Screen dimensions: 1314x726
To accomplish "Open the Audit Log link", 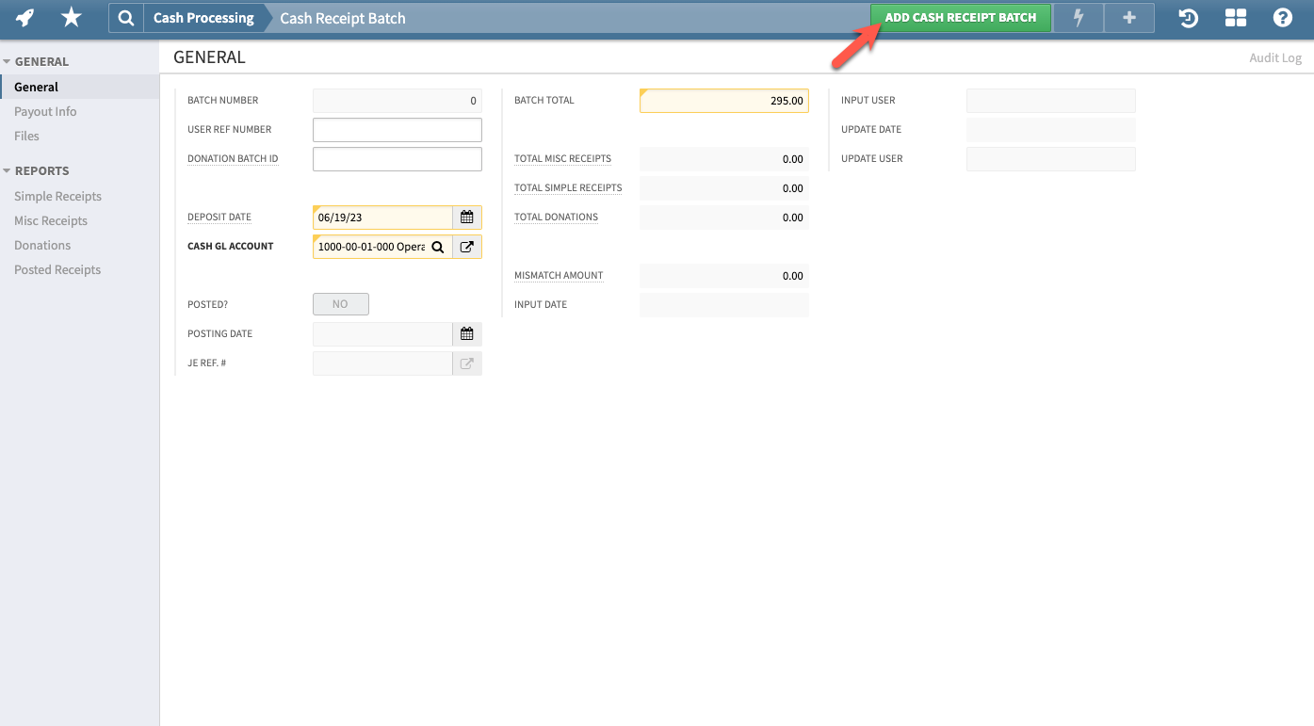I will [1274, 57].
